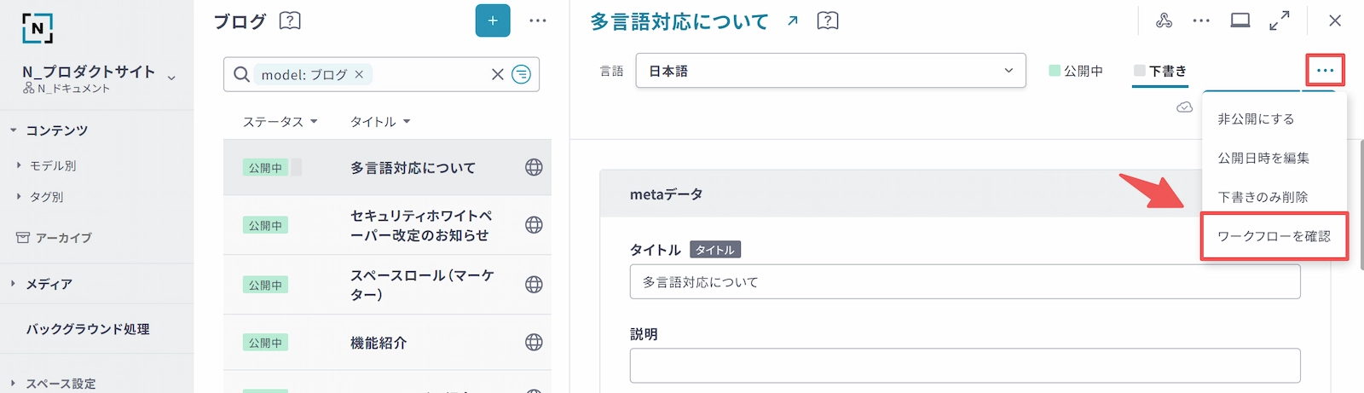
Task: Choose 非公開にする in the dropdown menu
Action: tap(1256, 119)
